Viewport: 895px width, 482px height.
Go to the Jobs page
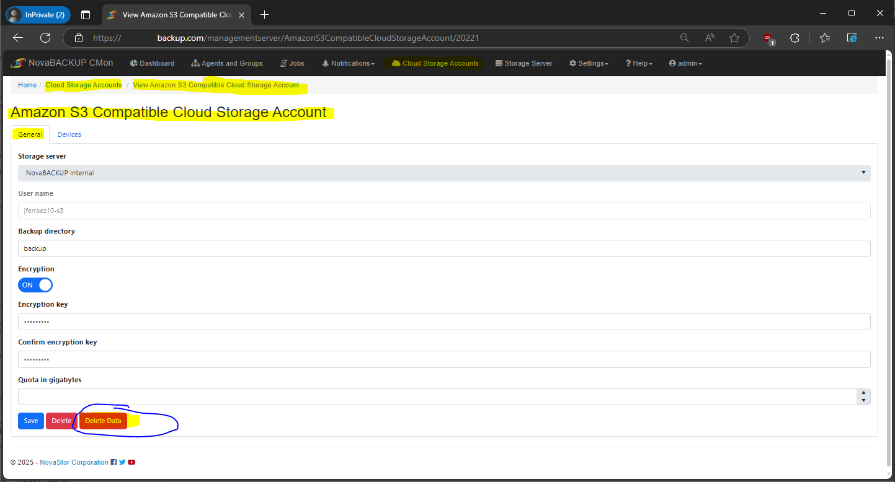pos(292,63)
